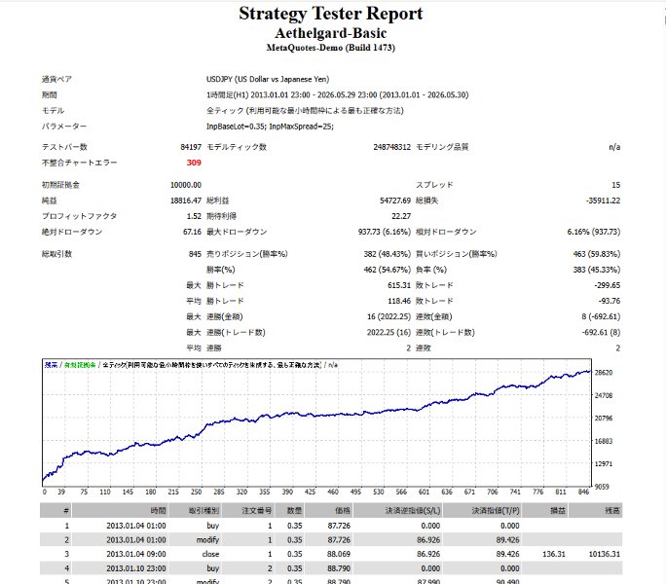
Task: Click the USDJPY currency pair description
Action: [x=268, y=80]
